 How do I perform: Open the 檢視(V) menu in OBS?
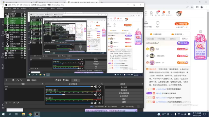pyautogui.click(x=24, y=9)
